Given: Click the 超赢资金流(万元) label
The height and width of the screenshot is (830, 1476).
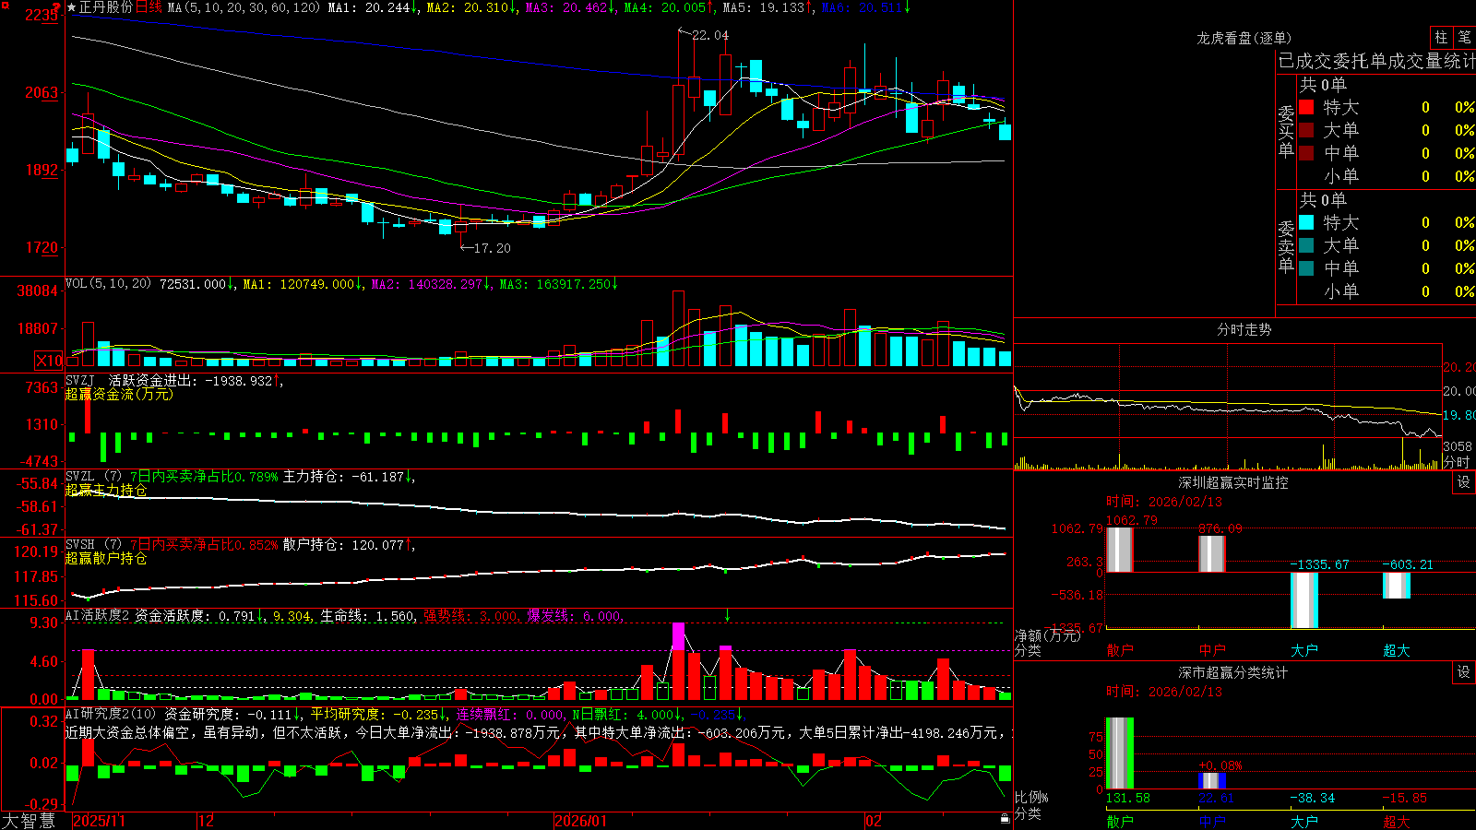Looking at the screenshot, I should coord(119,395).
